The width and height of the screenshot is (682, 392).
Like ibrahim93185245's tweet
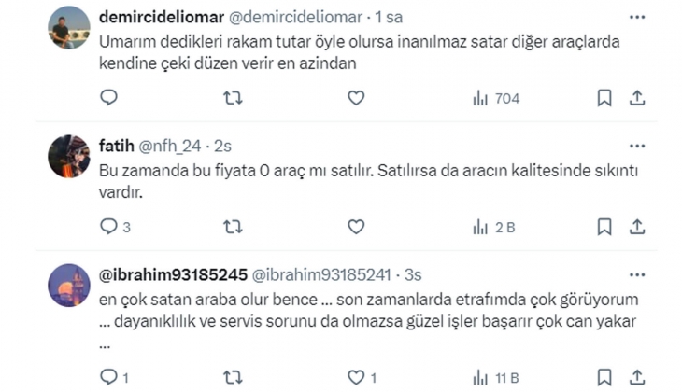coord(356,378)
